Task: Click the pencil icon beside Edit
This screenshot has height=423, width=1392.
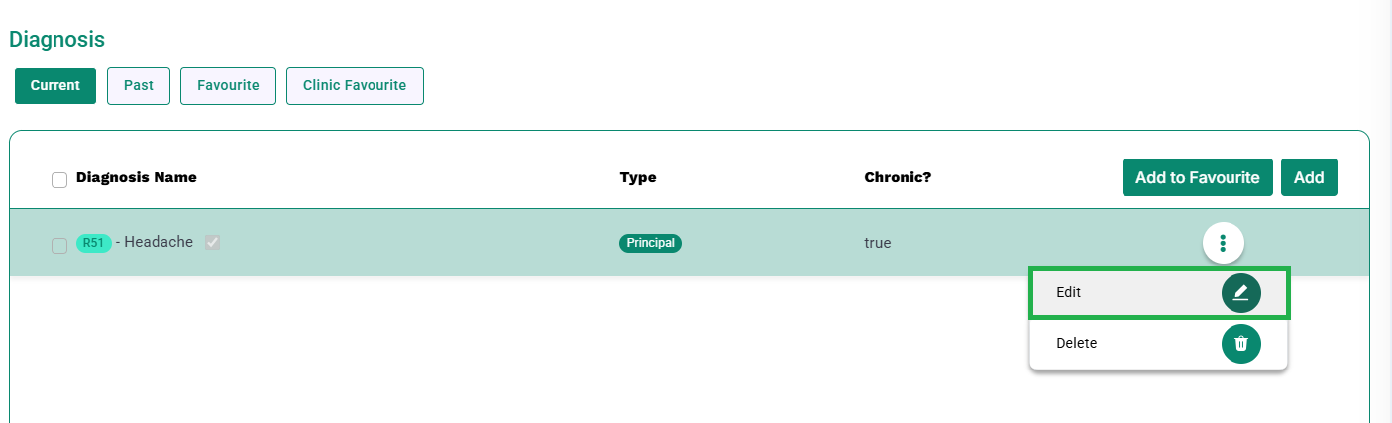Action: (x=1240, y=293)
